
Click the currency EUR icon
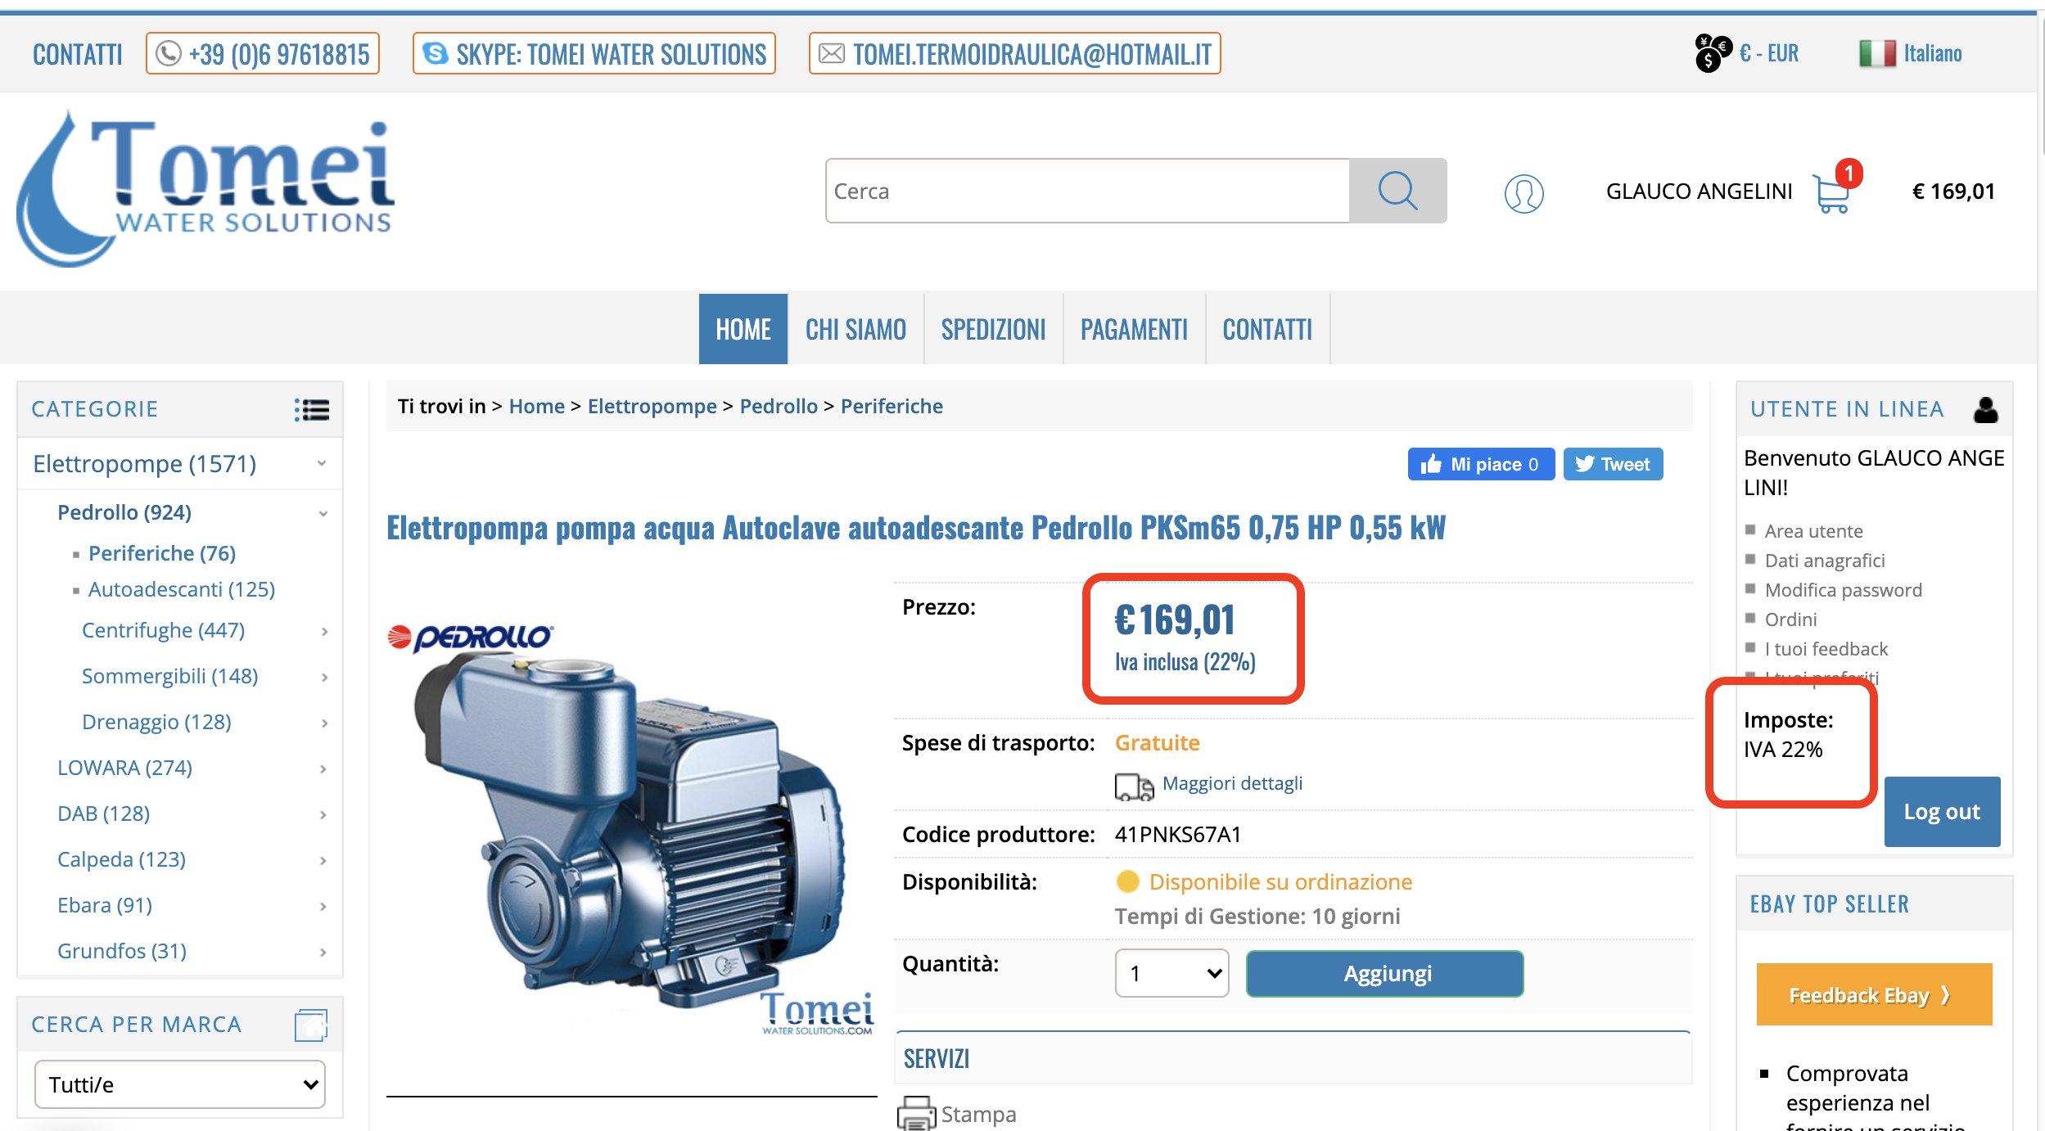pyautogui.click(x=1713, y=53)
